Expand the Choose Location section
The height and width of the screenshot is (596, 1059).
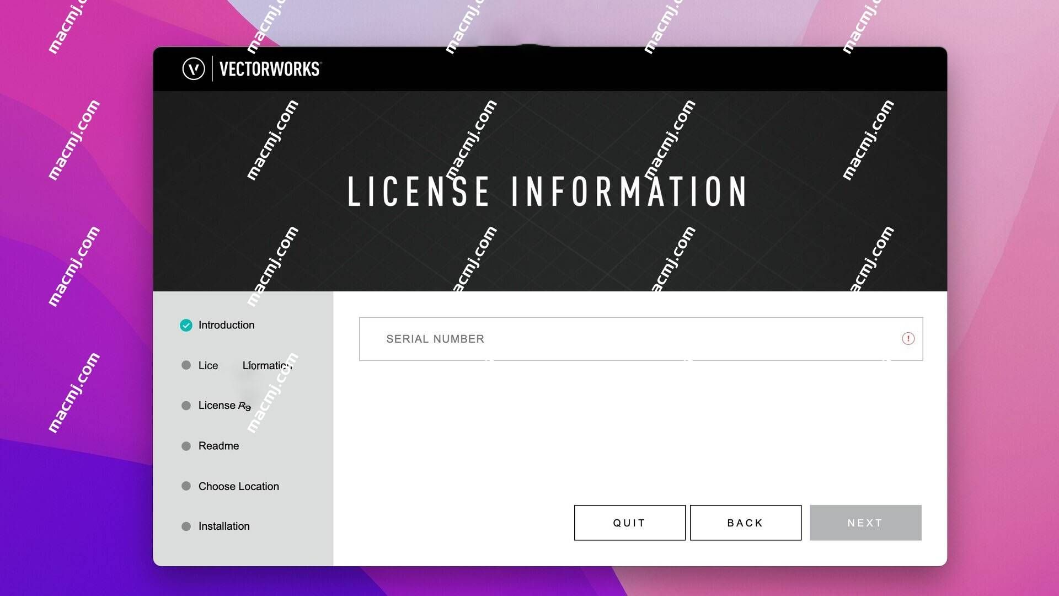(238, 486)
